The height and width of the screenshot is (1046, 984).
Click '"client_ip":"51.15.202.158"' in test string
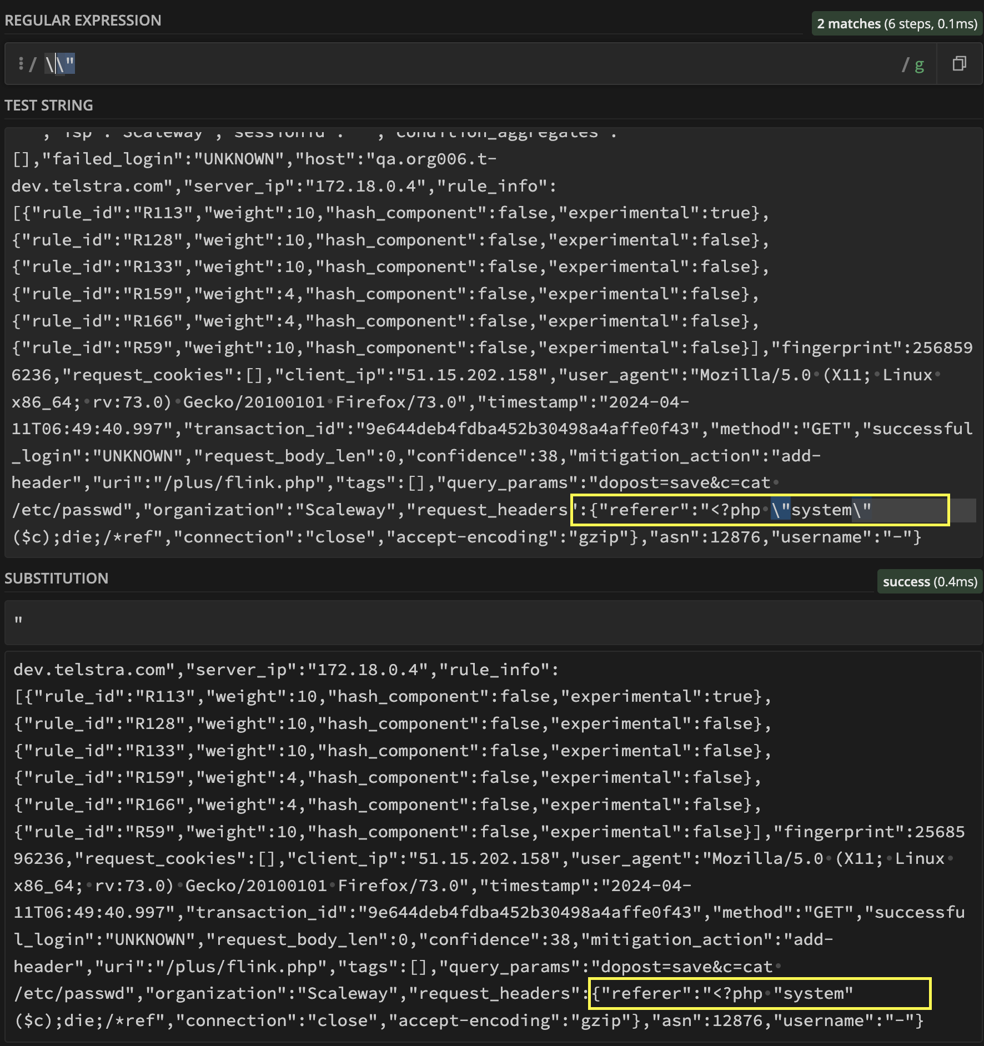(416, 375)
